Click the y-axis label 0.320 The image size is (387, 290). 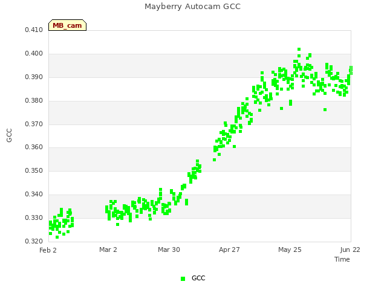(34, 241)
